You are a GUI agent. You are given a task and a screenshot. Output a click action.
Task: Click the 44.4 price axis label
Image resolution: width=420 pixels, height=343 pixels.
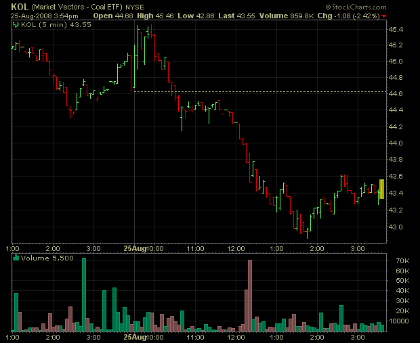(x=396, y=110)
